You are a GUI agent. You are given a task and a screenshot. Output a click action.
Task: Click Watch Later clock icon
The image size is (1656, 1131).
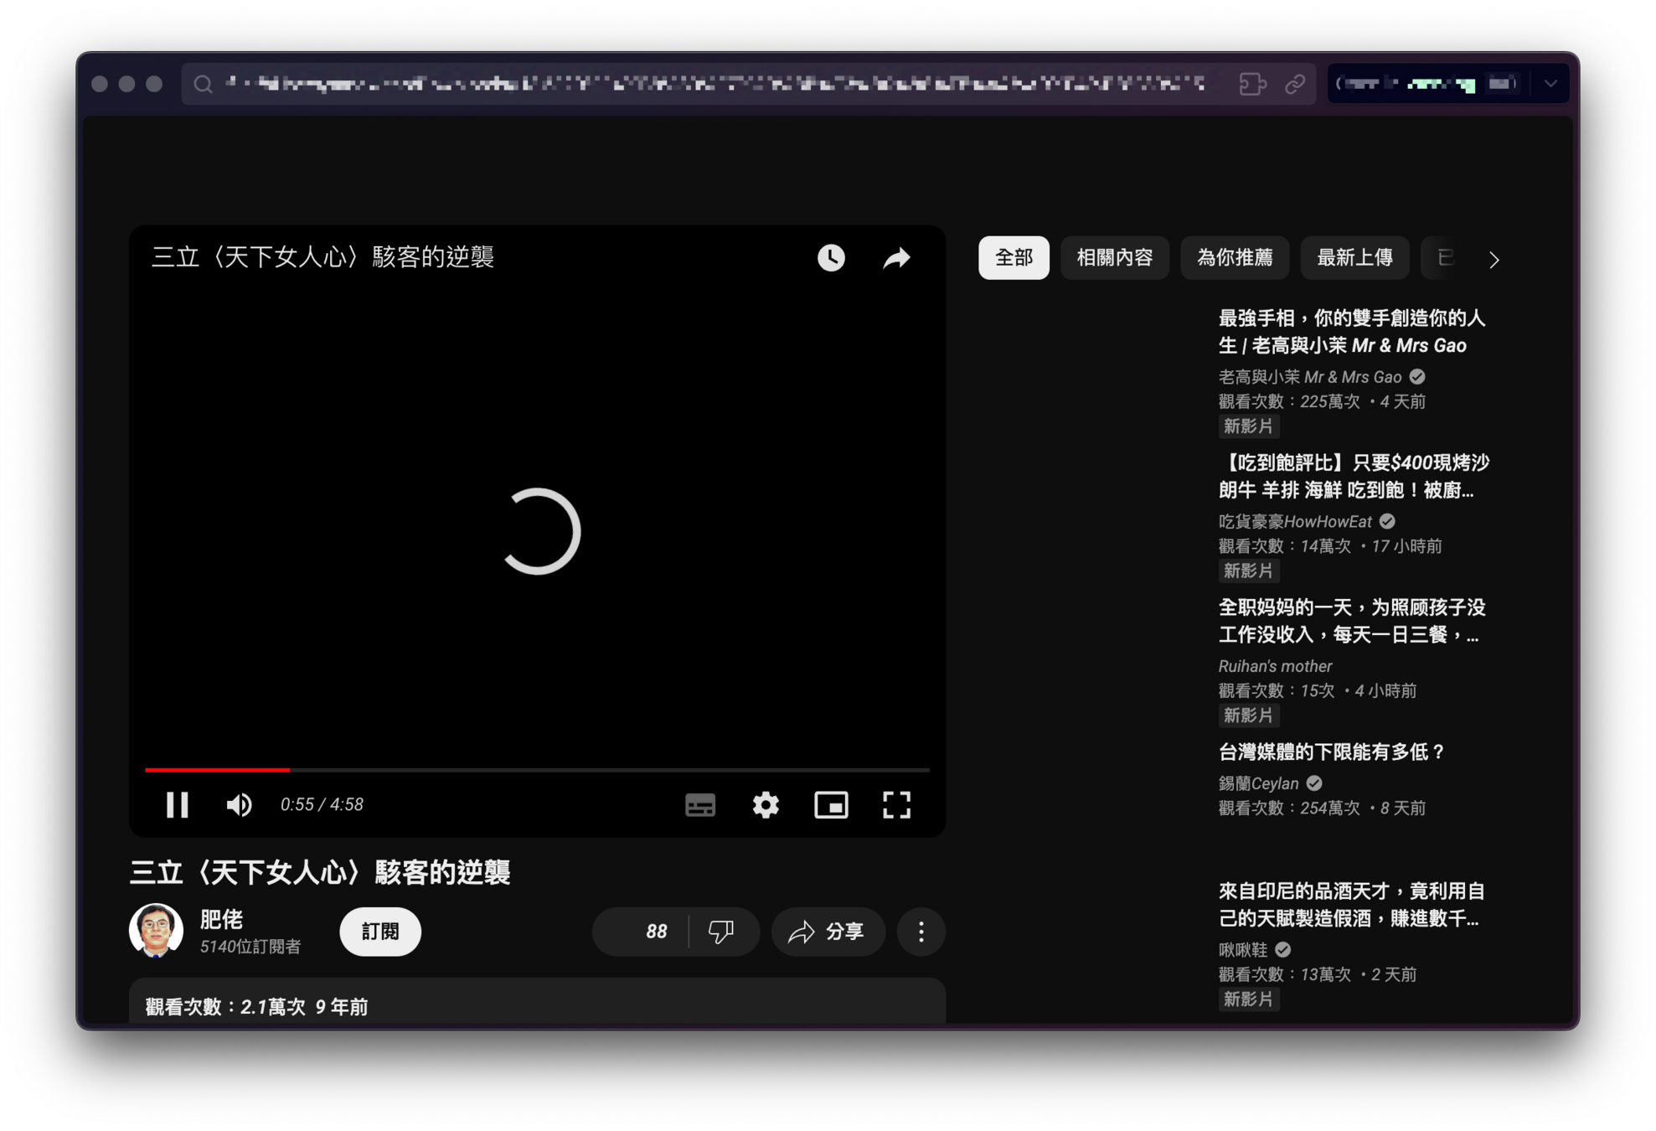[x=831, y=257]
